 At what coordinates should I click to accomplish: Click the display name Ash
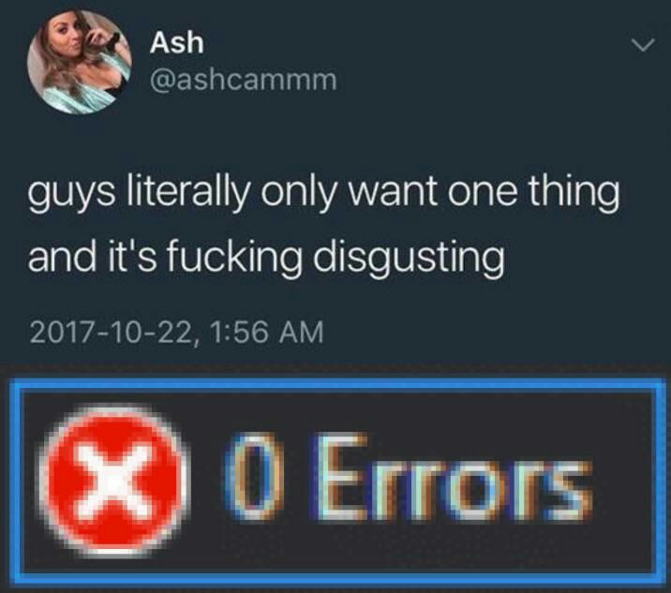point(176,43)
